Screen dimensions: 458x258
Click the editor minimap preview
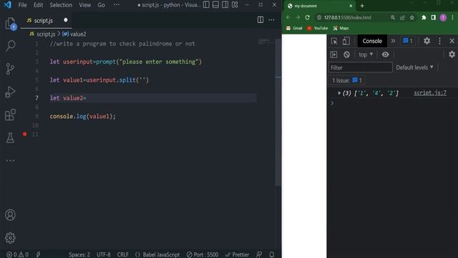point(265,42)
